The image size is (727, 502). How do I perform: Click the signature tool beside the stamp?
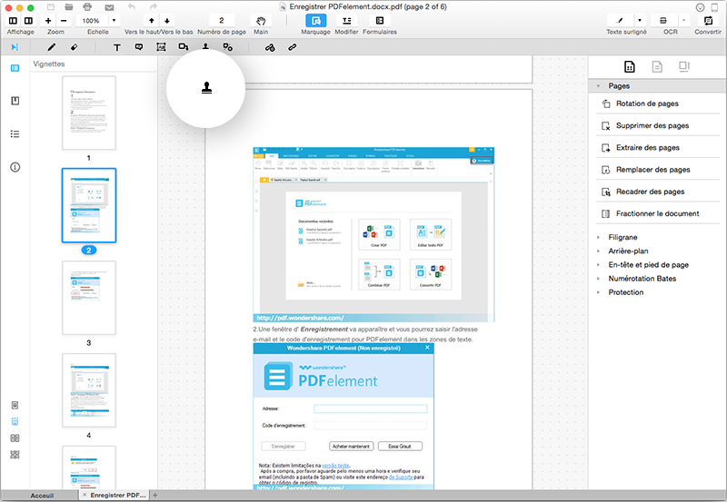pyautogui.click(x=228, y=47)
